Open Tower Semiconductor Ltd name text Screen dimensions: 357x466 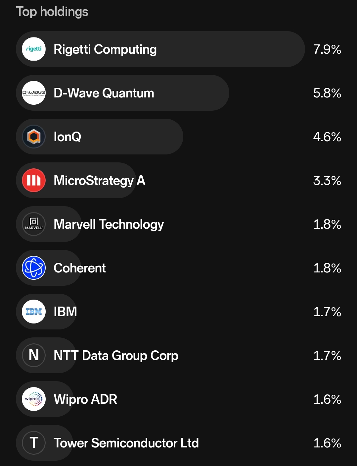point(126,443)
